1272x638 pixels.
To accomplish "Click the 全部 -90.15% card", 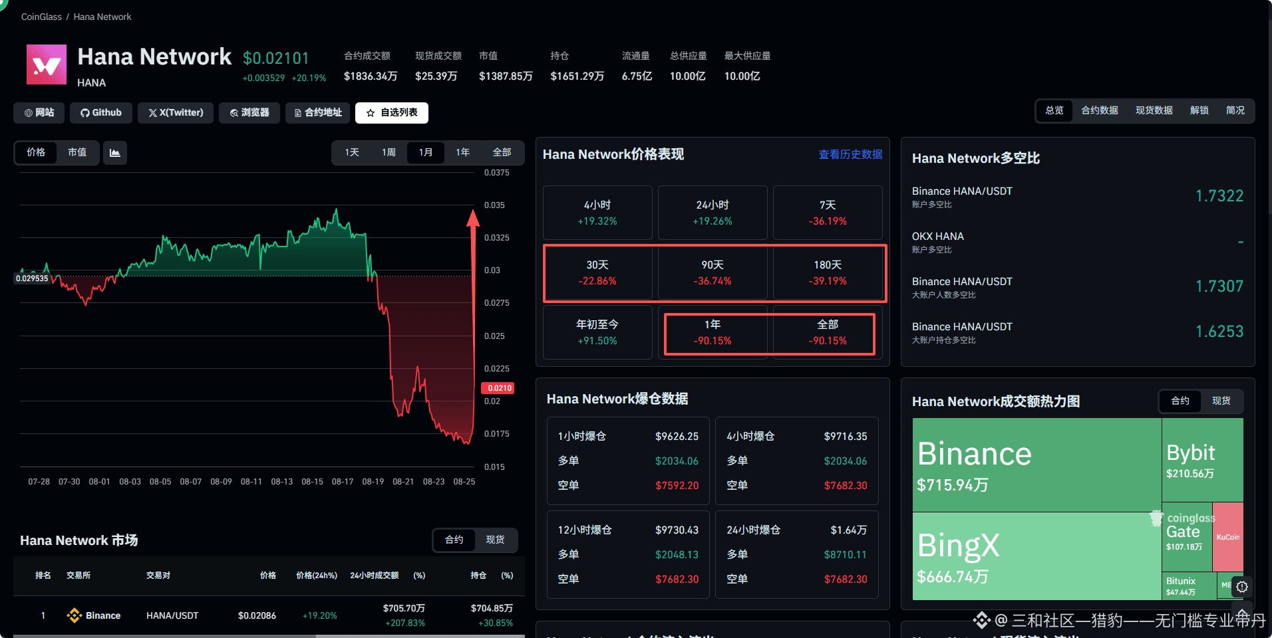I will pyautogui.click(x=828, y=332).
